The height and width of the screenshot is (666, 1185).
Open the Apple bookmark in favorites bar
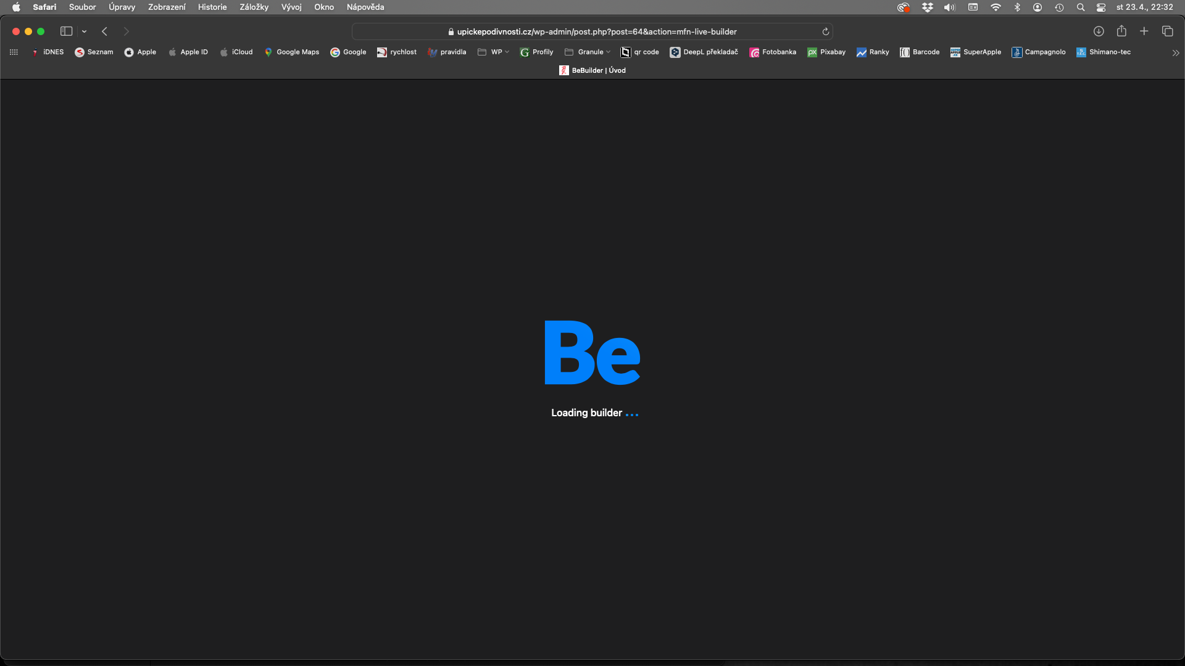140,52
